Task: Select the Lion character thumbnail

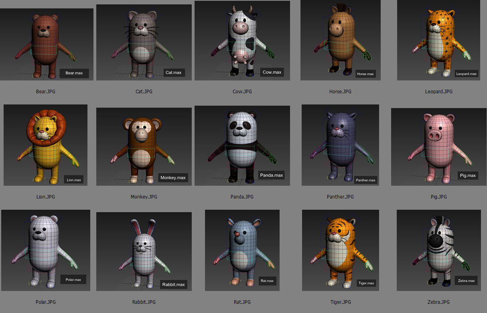Action: pyautogui.click(x=45, y=145)
